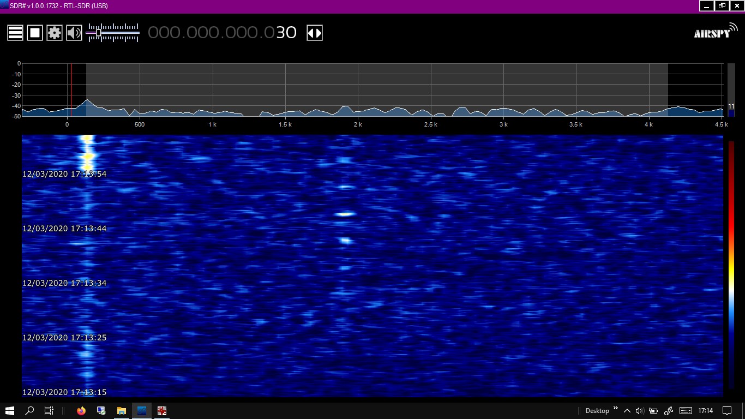Click the AIRSPY logo
Screen dimensions: 745x419
(716, 32)
